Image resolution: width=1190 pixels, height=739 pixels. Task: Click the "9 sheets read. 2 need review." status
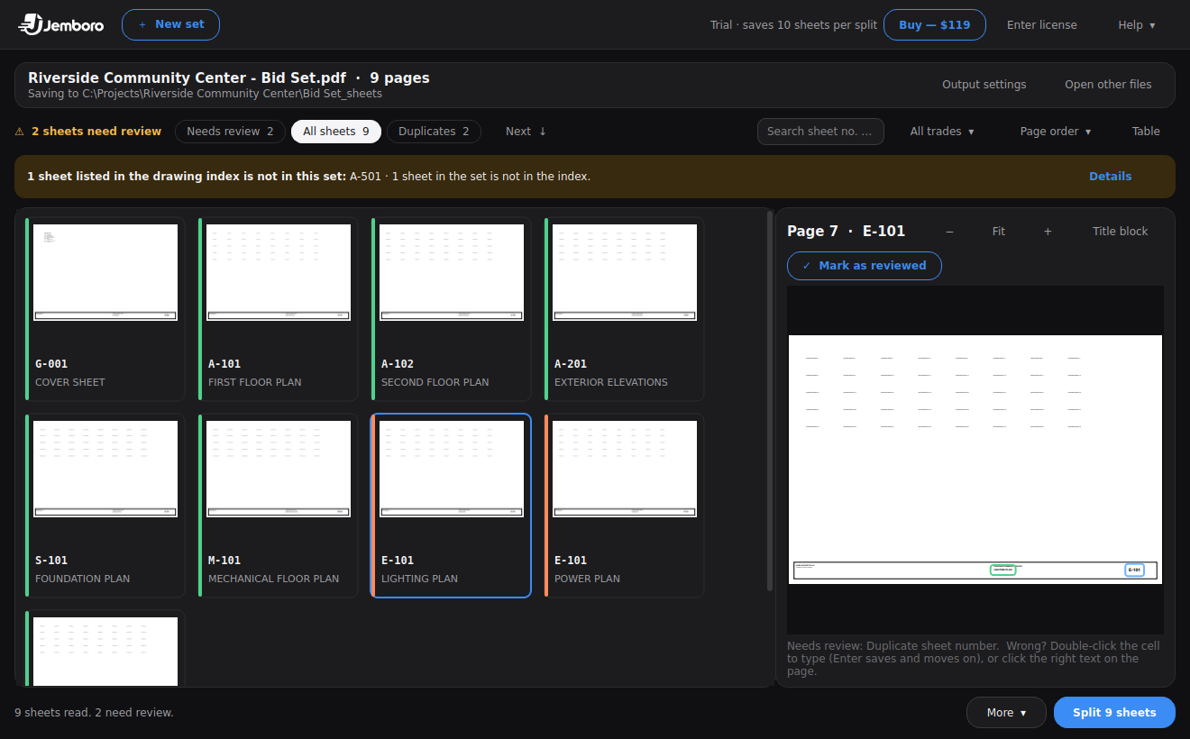pos(94,713)
